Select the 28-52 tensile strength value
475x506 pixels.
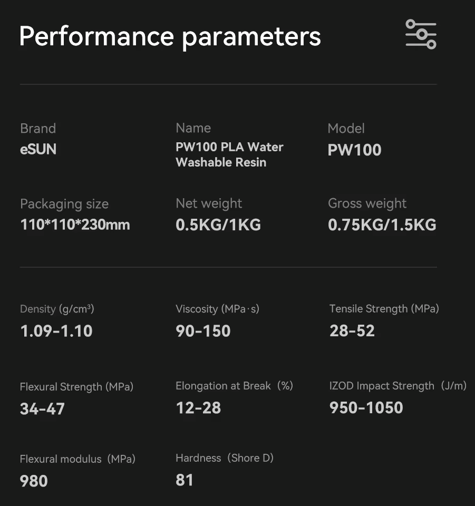pos(352,331)
